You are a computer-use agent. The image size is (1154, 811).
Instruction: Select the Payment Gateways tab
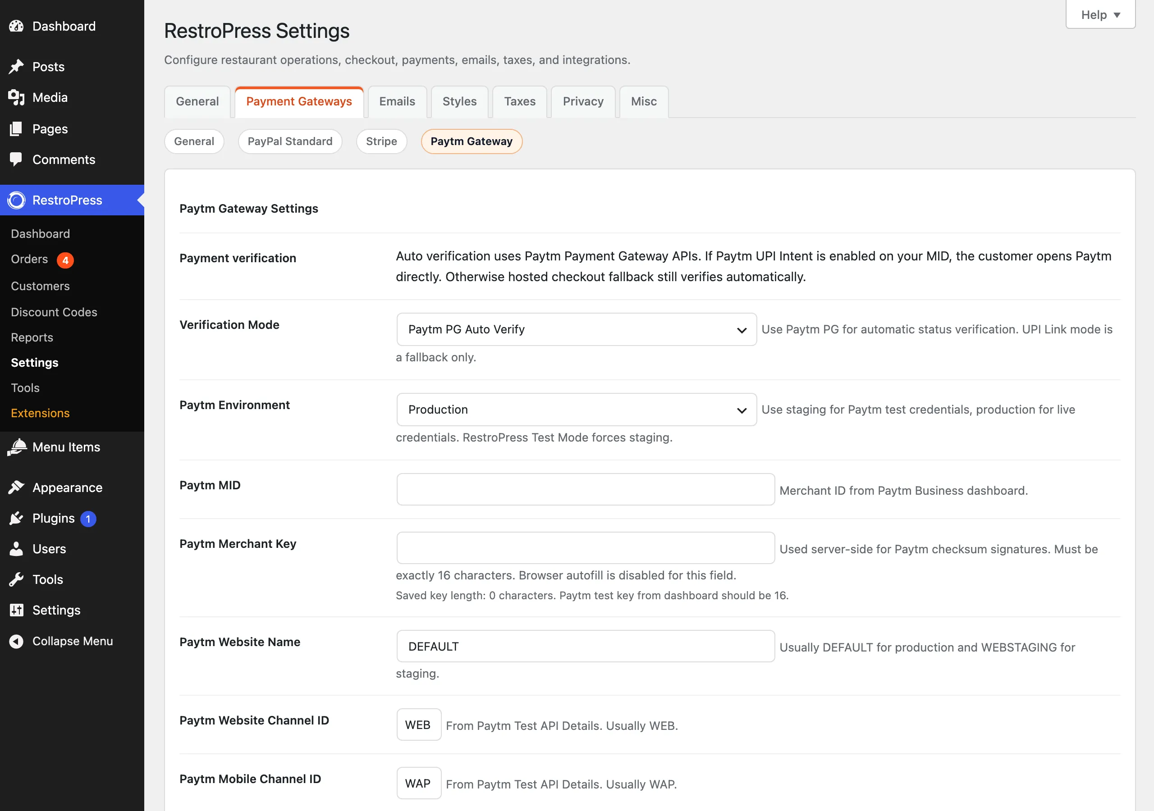[x=299, y=101]
